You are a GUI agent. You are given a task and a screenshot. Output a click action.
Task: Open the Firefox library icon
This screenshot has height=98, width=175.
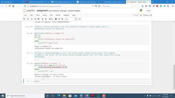(146, 6)
